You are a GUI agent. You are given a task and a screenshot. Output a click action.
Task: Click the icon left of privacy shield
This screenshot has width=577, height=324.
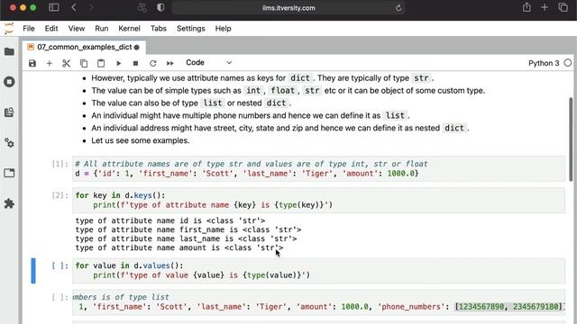142,7
